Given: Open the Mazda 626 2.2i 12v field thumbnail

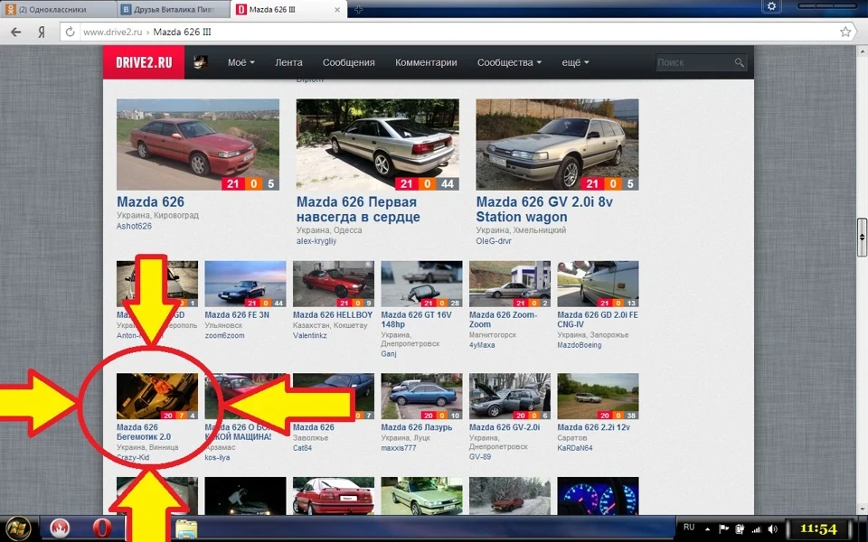Looking at the screenshot, I should 598,396.
